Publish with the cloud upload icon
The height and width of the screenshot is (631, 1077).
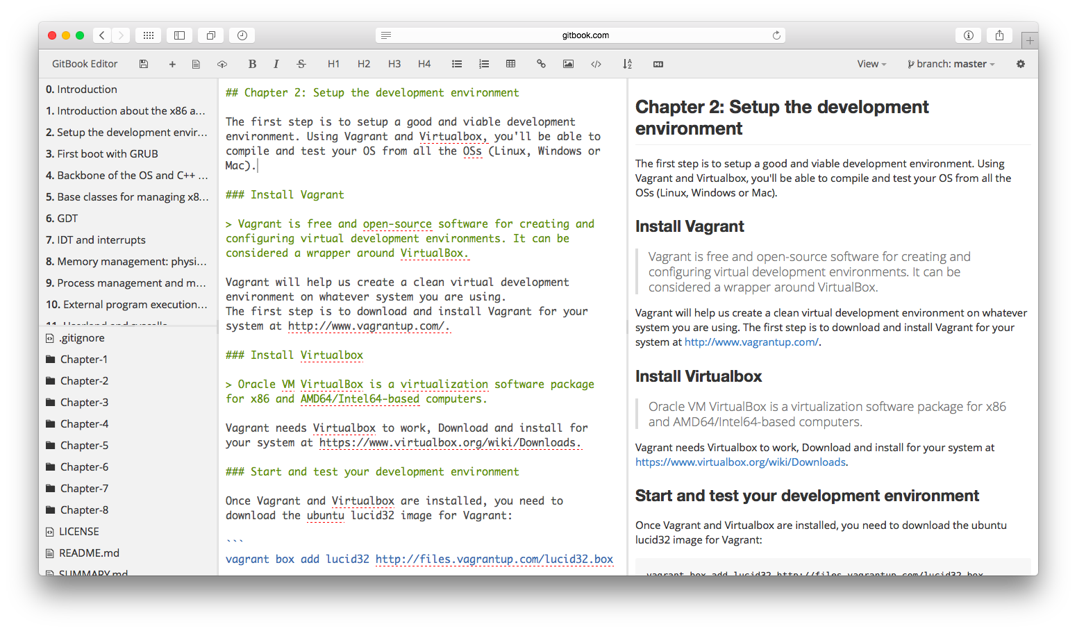222,64
